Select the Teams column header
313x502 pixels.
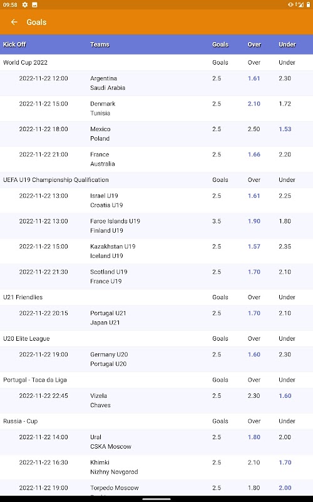click(x=100, y=45)
